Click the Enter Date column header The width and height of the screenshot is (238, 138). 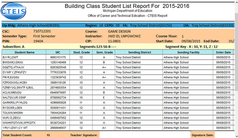point(223,52)
